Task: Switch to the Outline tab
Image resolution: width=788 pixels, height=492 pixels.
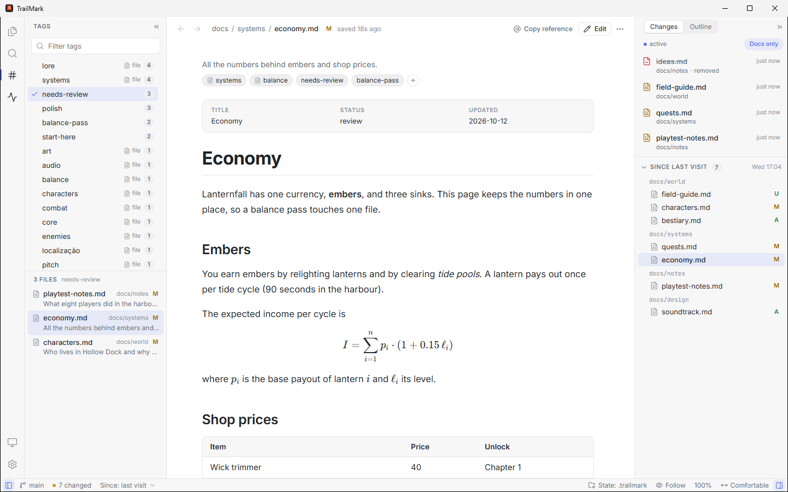Action: click(x=700, y=27)
